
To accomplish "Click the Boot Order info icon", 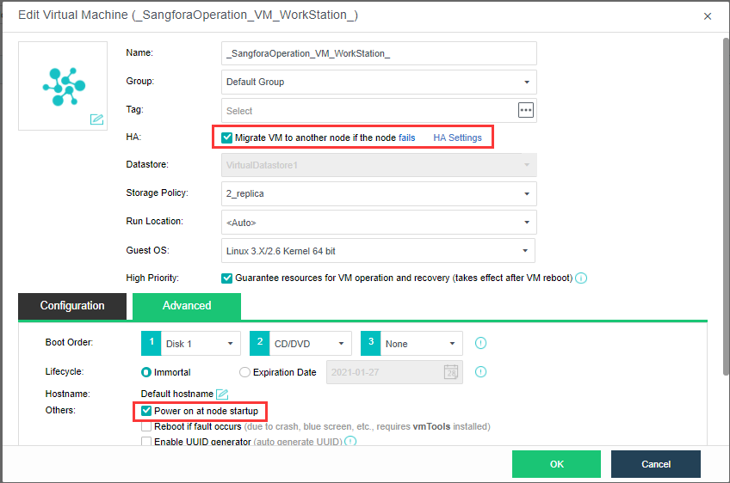I will [x=481, y=343].
